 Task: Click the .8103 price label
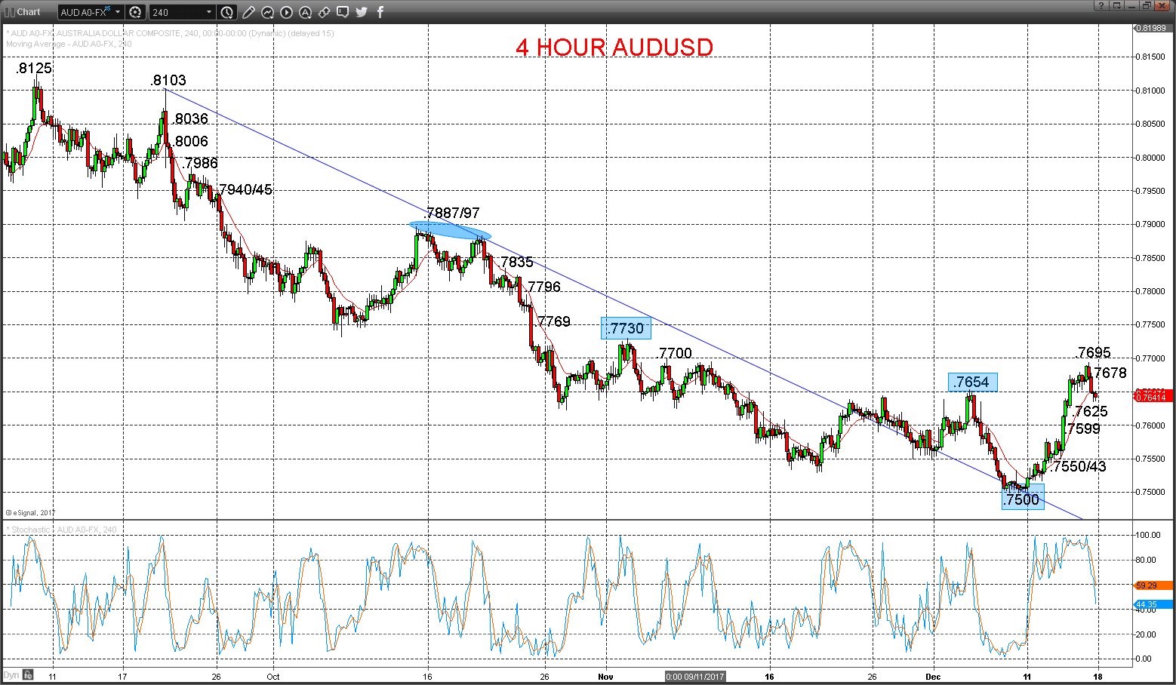point(168,80)
